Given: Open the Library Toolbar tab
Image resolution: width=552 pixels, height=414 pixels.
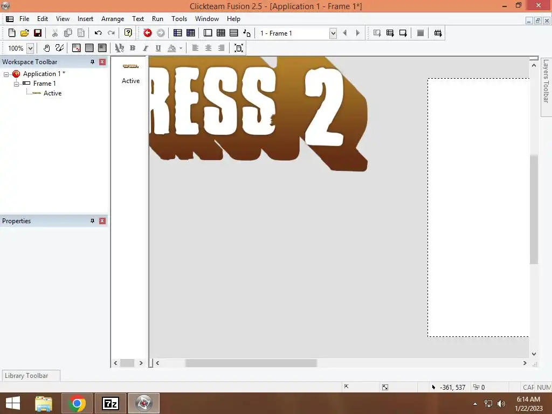Looking at the screenshot, I should 31,376.
